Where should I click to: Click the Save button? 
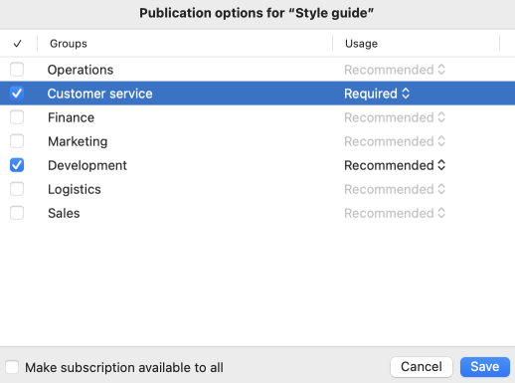tap(485, 367)
